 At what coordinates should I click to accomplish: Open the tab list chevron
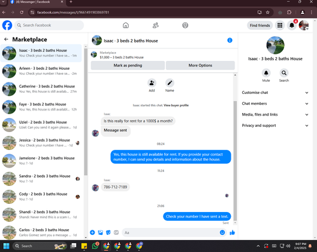[3, 2]
